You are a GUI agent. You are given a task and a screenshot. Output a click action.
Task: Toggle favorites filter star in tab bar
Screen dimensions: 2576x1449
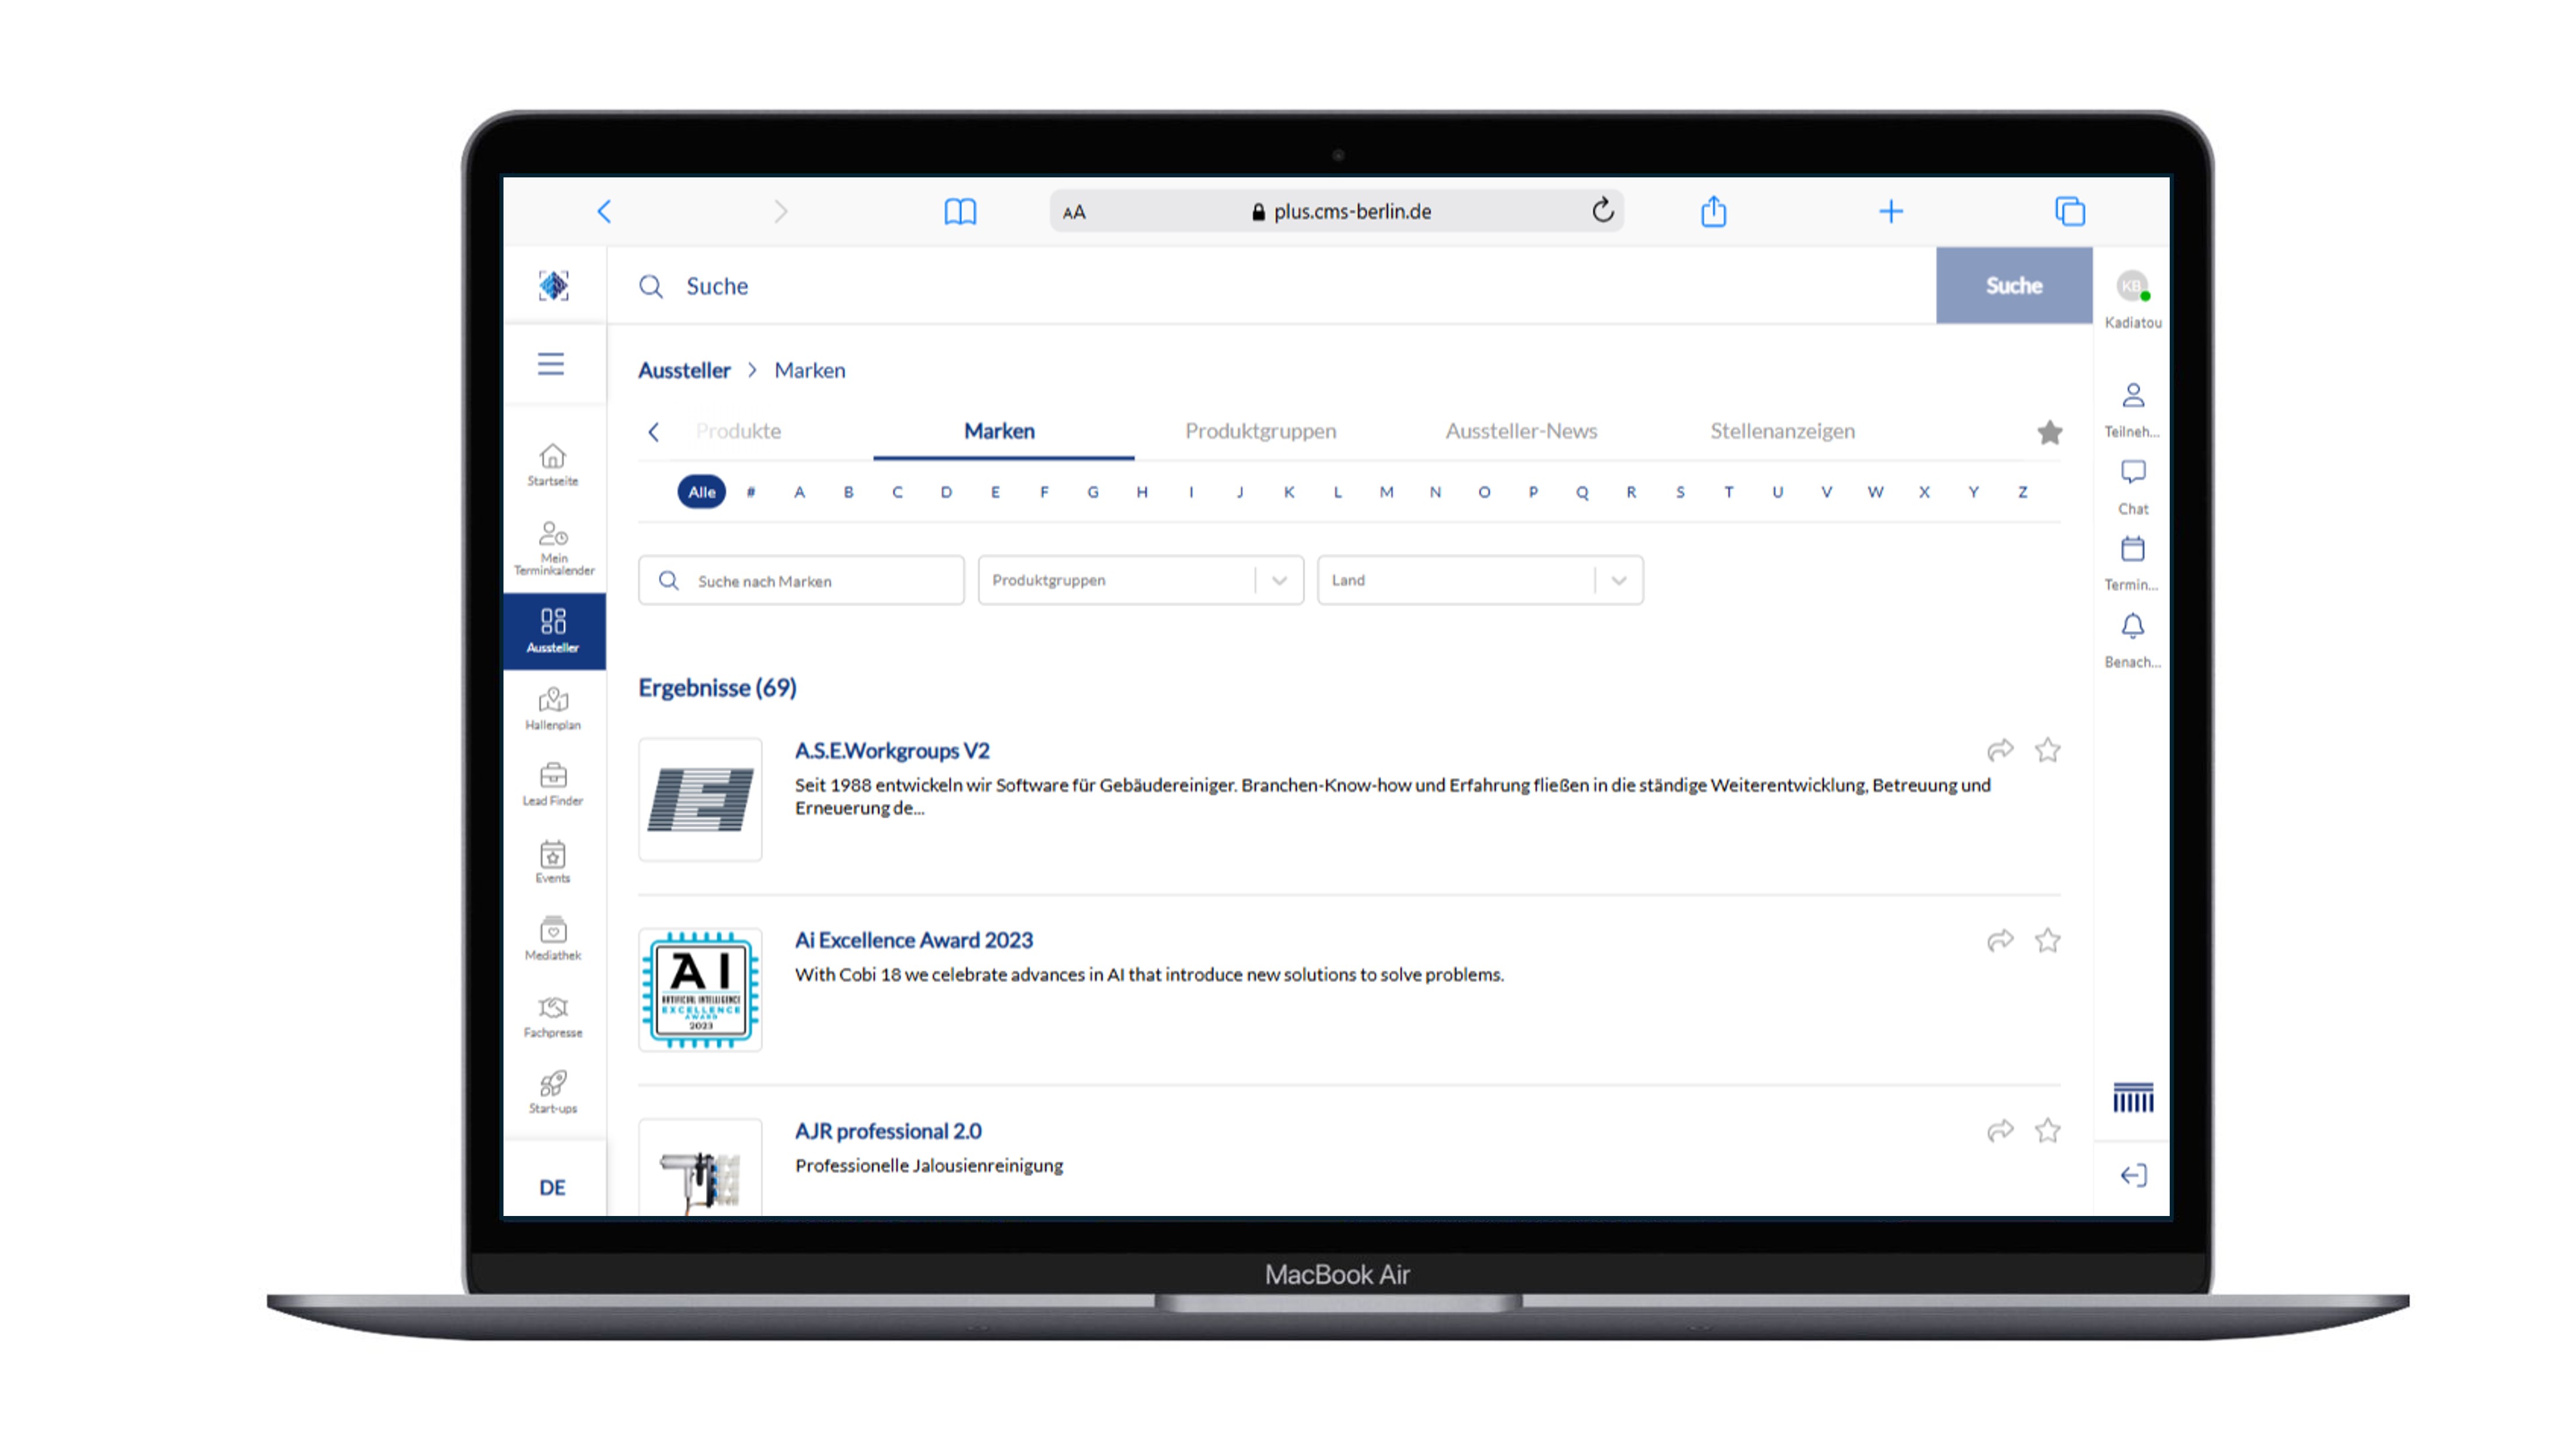(x=2049, y=432)
